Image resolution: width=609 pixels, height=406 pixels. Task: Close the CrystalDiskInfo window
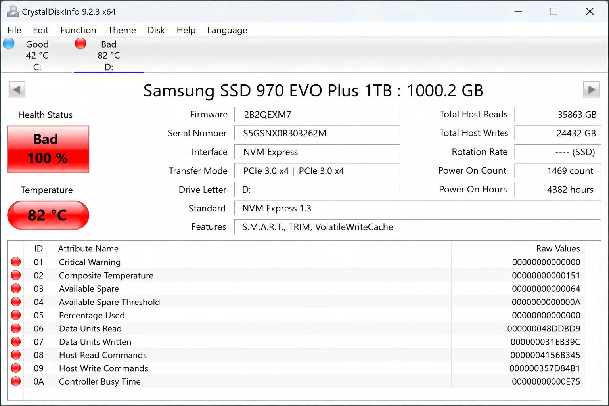(590, 11)
